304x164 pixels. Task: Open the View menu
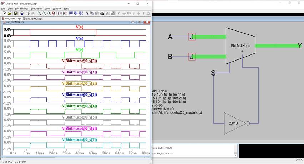(10, 8)
